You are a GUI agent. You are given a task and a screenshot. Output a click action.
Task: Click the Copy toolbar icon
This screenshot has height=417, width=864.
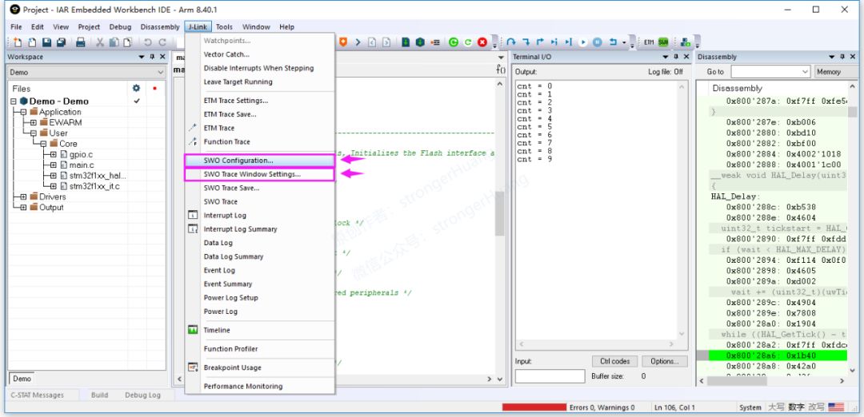click(x=114, y=42)
